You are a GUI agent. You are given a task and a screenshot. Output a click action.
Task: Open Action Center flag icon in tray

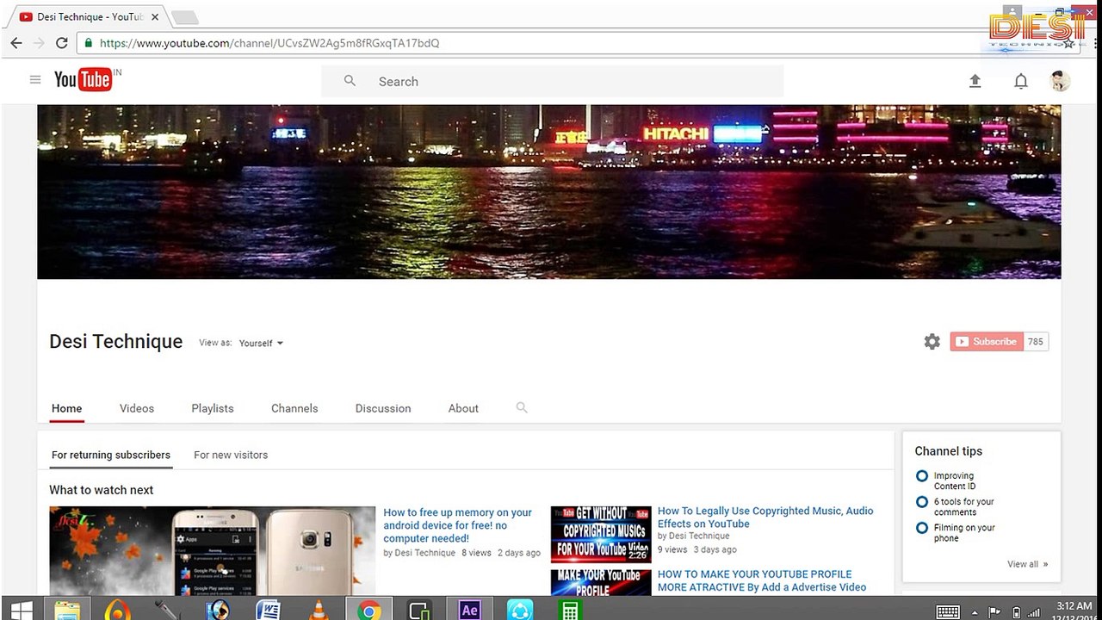tap(995, 613)
